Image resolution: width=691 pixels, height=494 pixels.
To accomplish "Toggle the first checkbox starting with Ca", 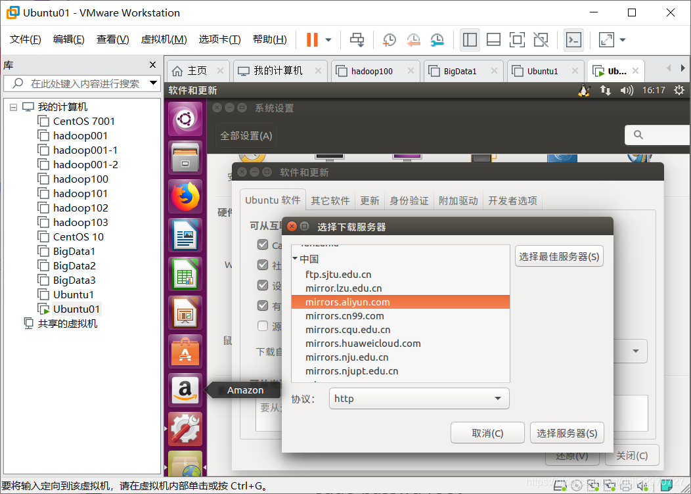I will coord(263,244).
